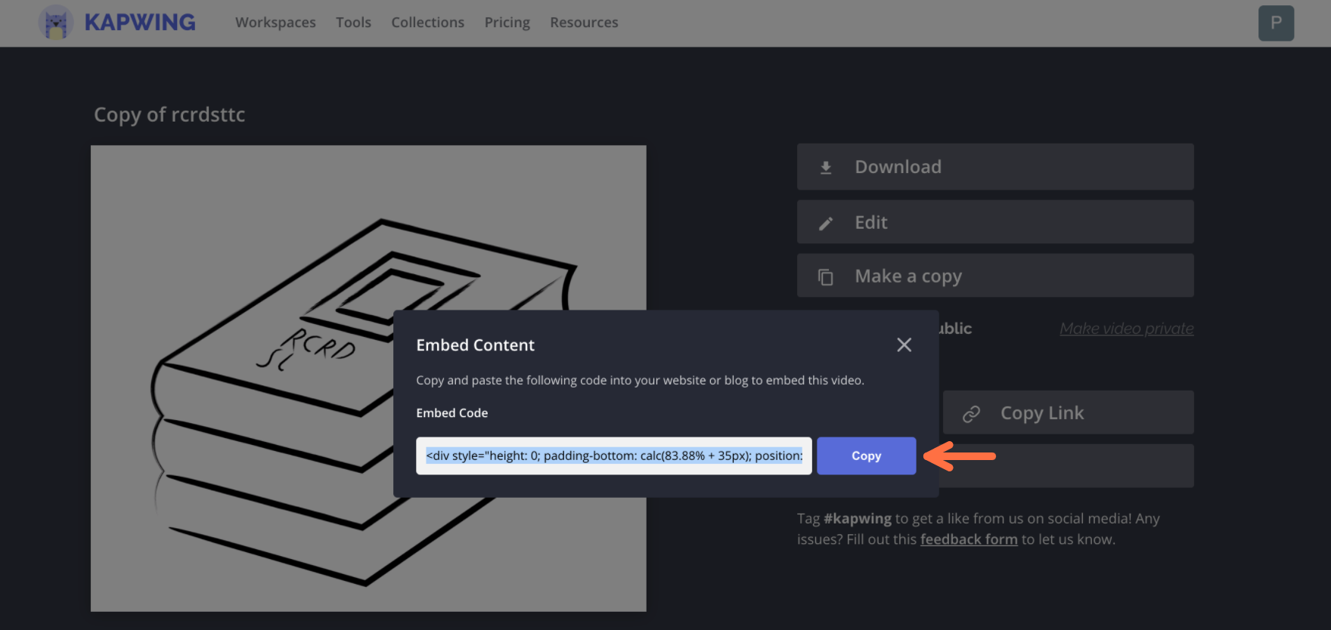Click the KAPWING wordmark in header
The width and height of the screenshot is (1331, 630).
(x=140, y=23)
